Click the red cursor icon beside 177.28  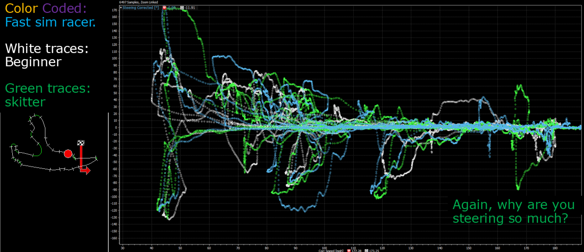point(349,251)
